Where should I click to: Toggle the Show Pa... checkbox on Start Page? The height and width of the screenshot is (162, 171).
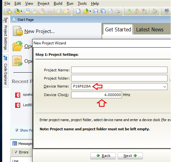click(x=17, y=130)
